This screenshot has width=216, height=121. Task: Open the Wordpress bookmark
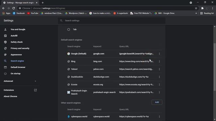tap(76, 13)
